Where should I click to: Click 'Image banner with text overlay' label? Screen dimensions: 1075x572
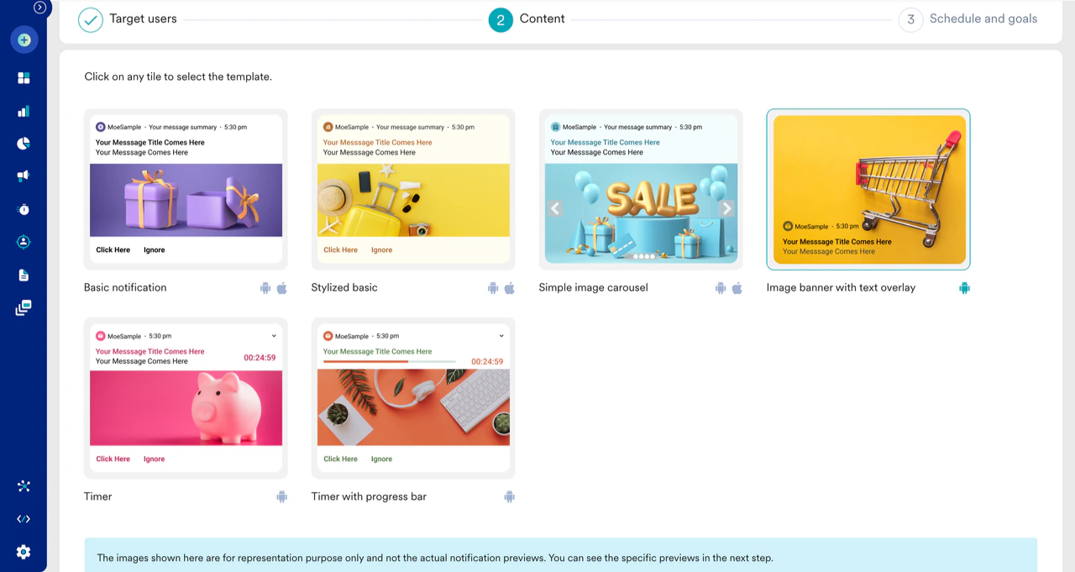841,287
